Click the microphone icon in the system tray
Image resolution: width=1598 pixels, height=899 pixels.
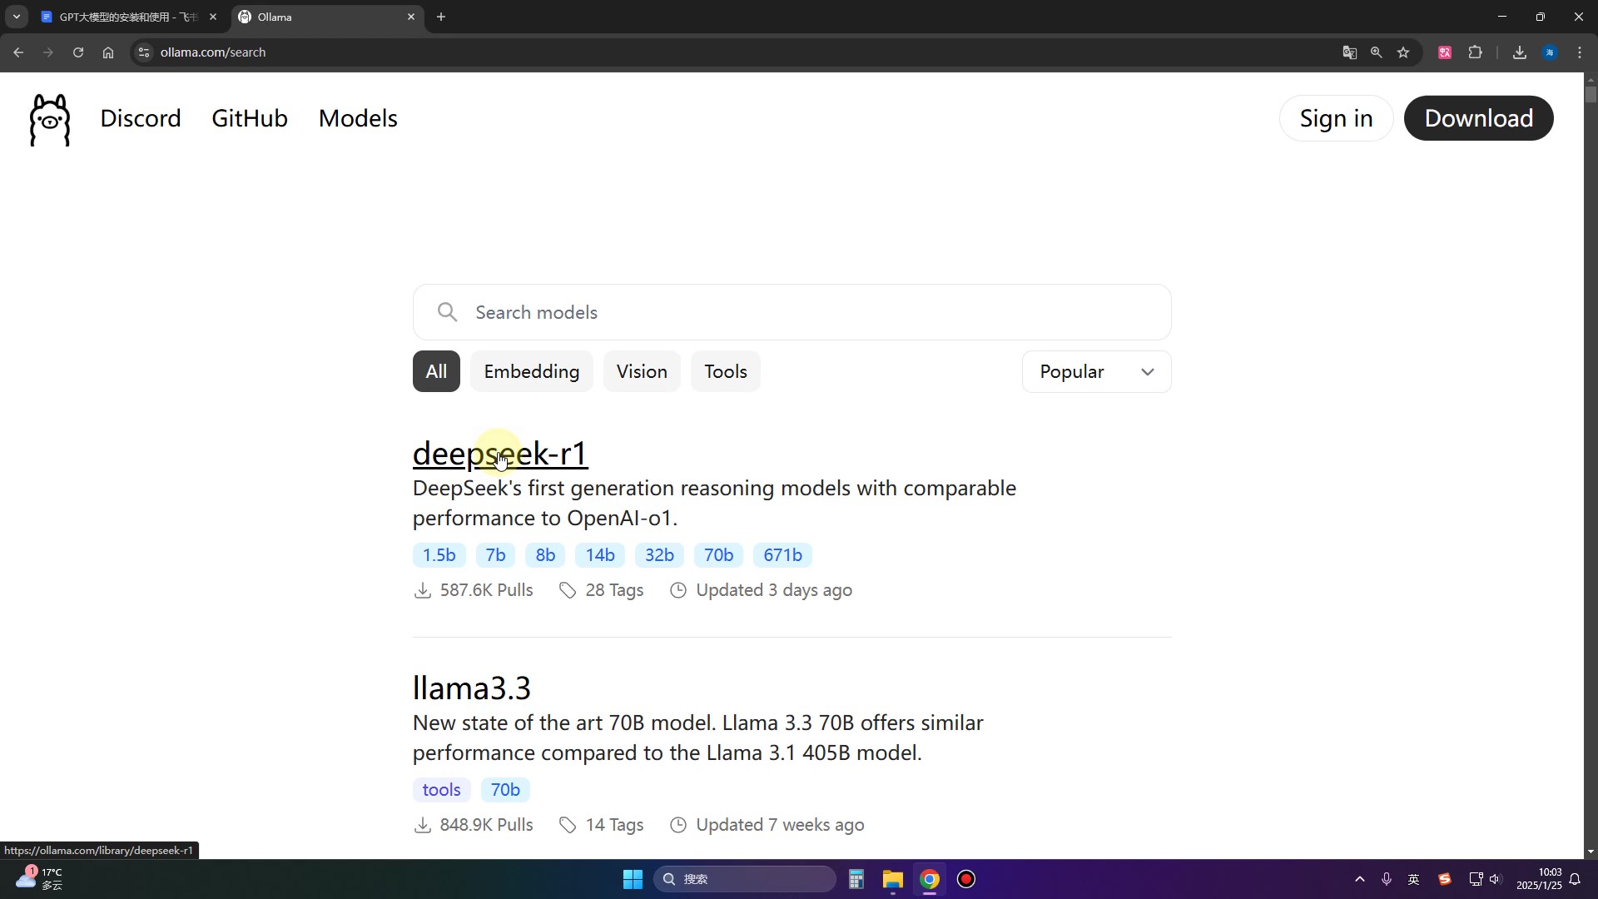tap(1387, 879)
